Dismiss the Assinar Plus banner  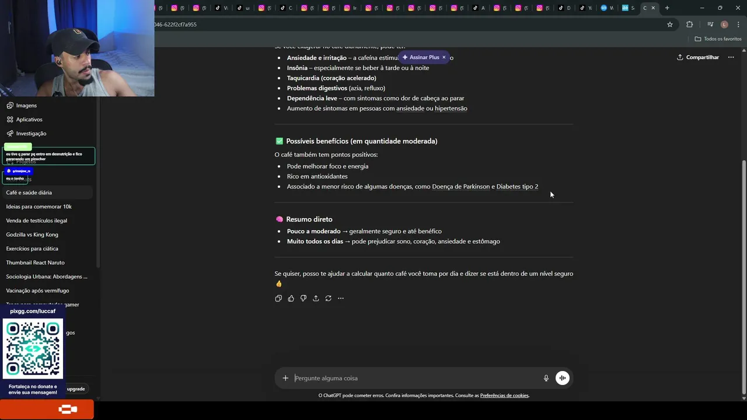pos(444,57)
